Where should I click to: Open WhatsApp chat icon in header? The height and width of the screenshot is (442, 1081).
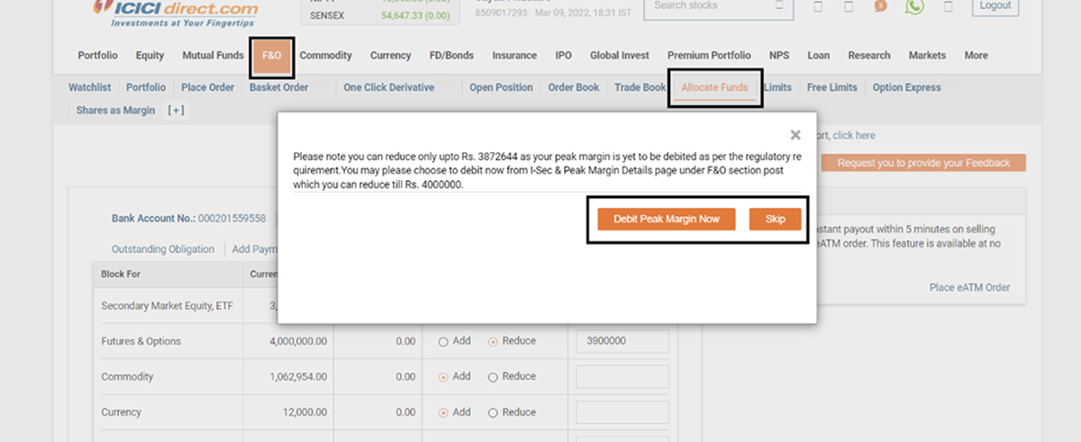pyautogui.click(x=914, y=6)
